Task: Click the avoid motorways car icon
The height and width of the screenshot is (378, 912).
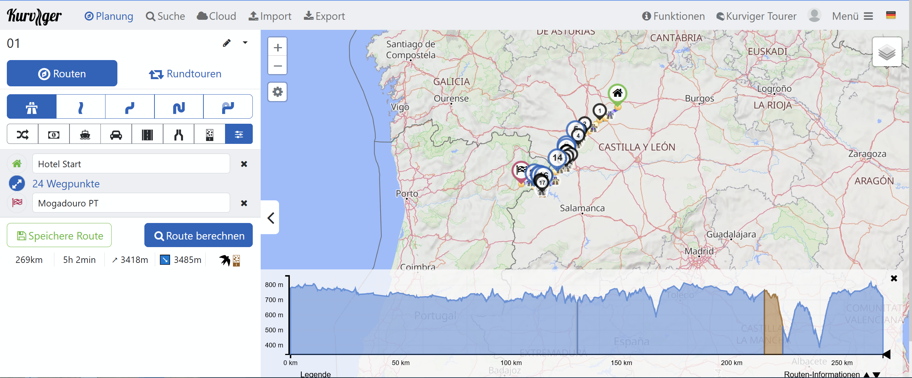Action: [x=116, y=135]
